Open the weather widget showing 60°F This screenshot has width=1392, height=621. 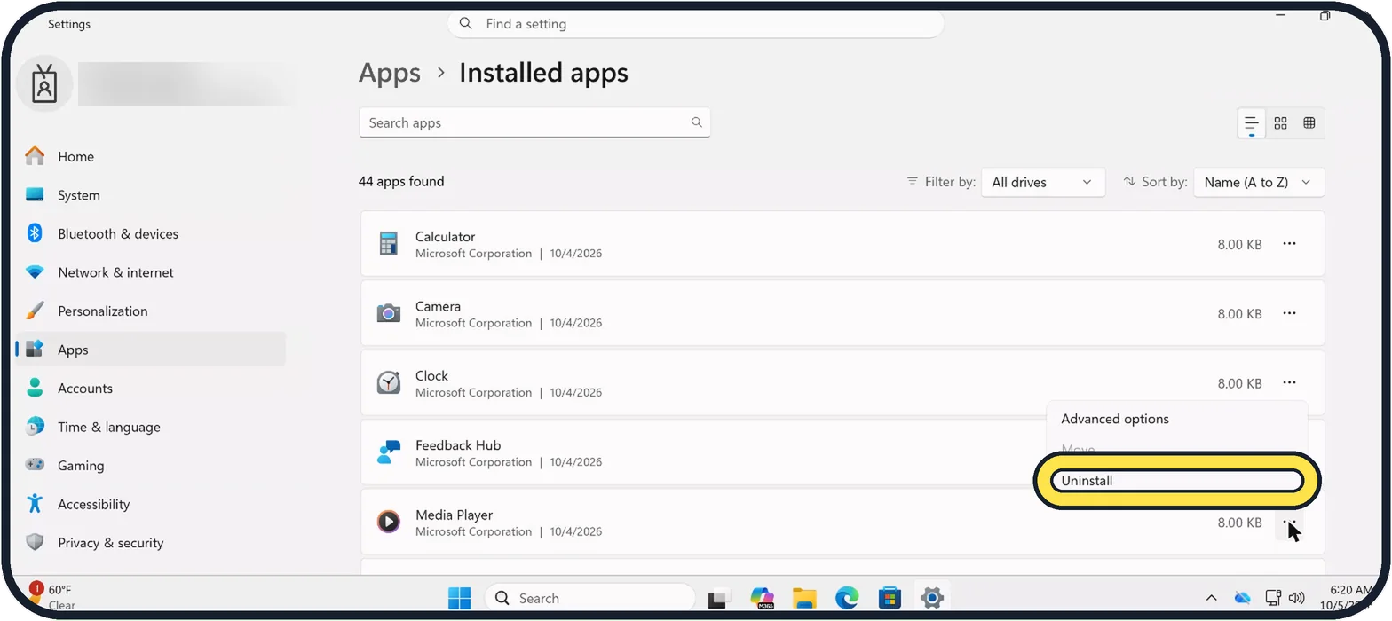[x=53, y=598]
